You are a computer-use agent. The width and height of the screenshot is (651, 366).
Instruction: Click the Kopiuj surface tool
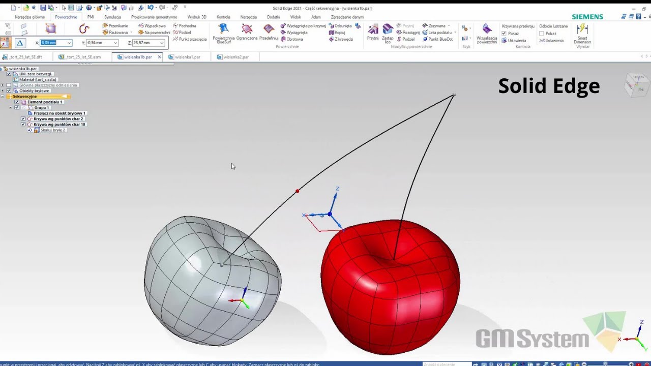coord(337,33)
